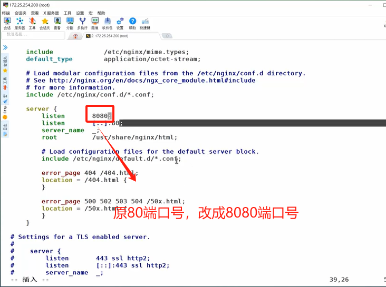Open the Sftp sidebar tab
Screen dimensions: 386x287
click(x=5, y=113)
